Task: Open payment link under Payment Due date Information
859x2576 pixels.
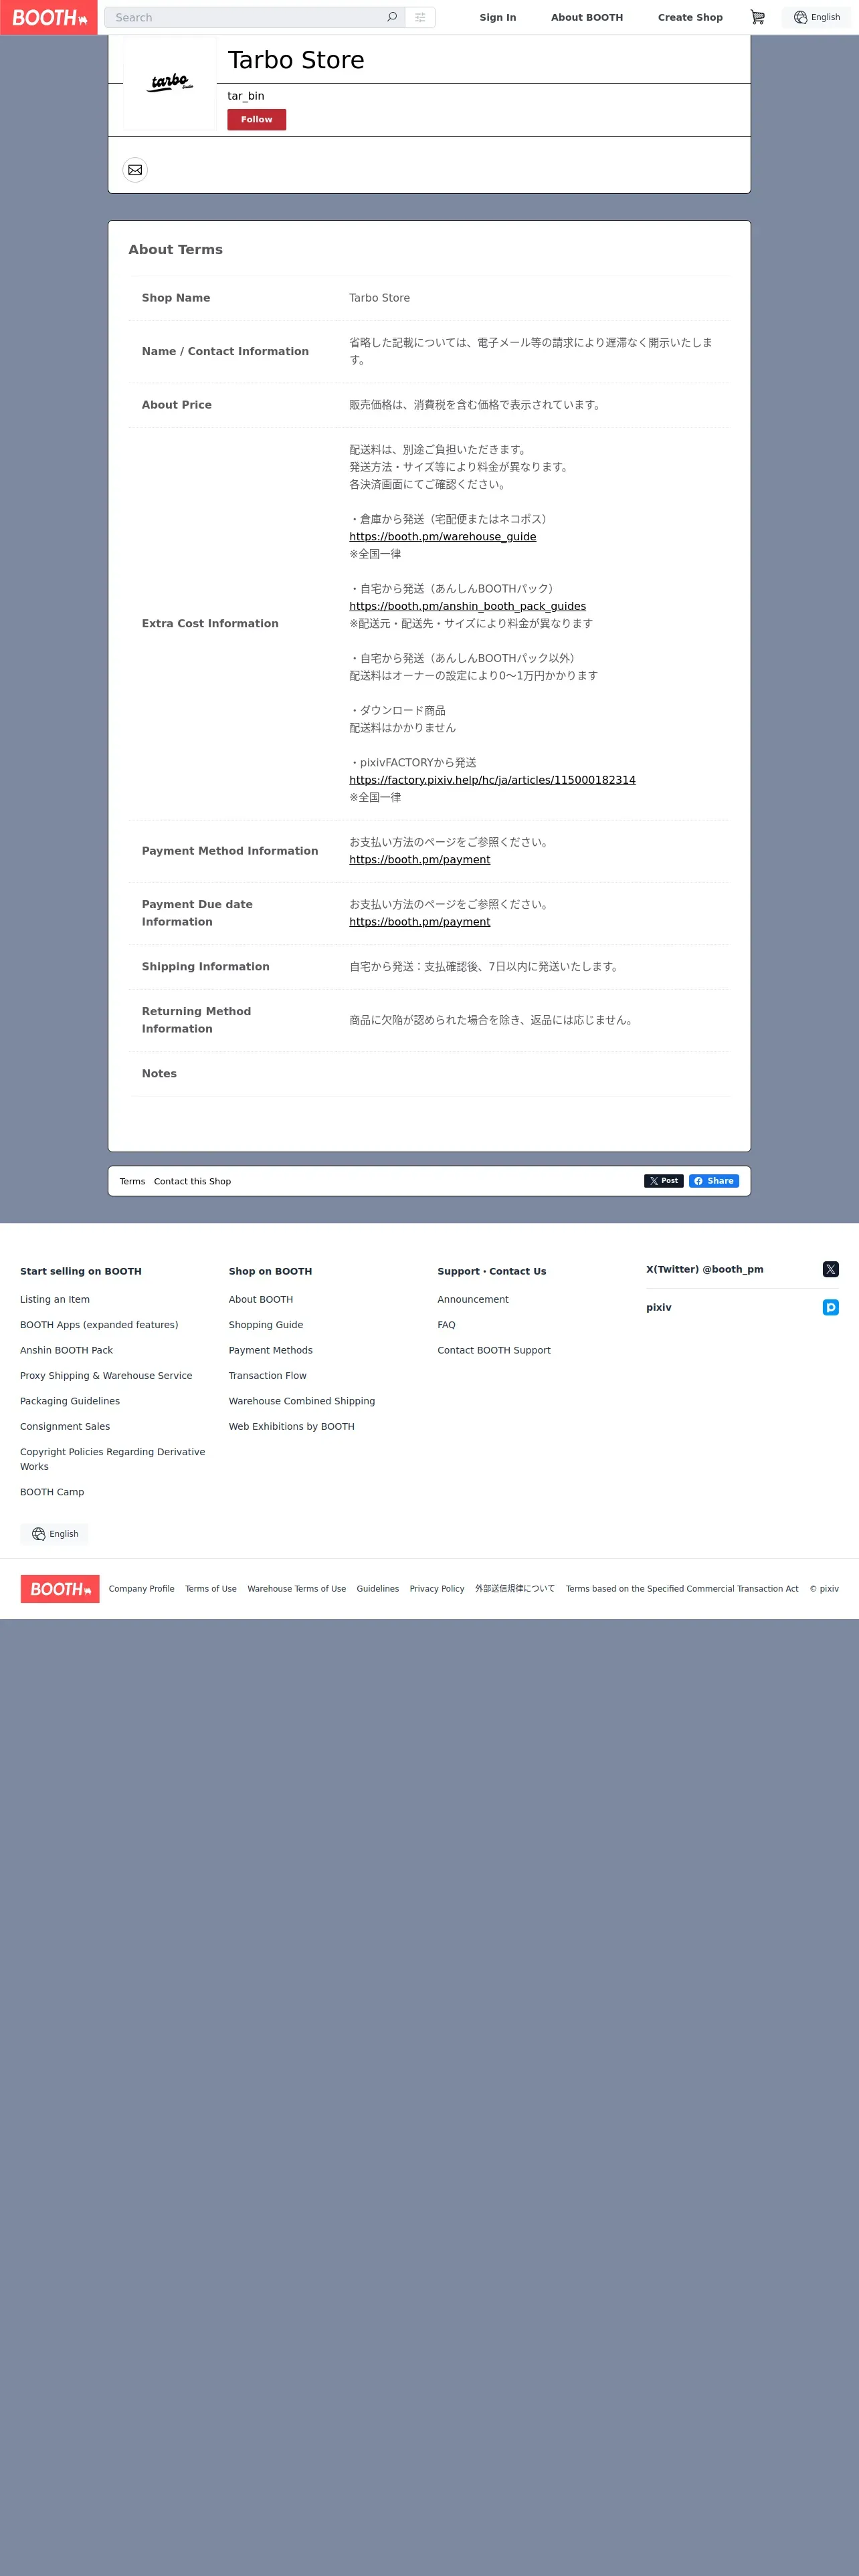Action: click(420, 922)
